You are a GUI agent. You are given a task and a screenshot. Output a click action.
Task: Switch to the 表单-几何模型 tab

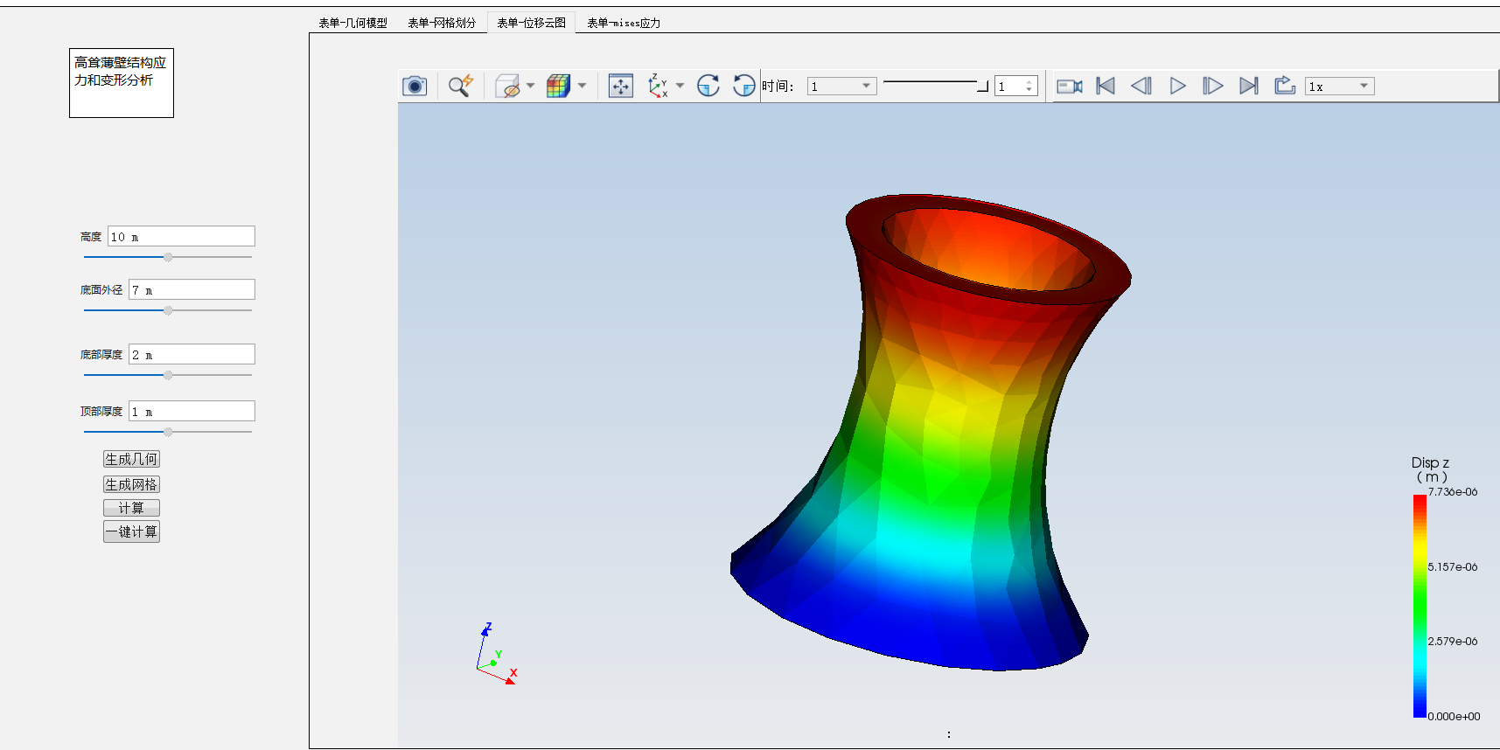352,23
